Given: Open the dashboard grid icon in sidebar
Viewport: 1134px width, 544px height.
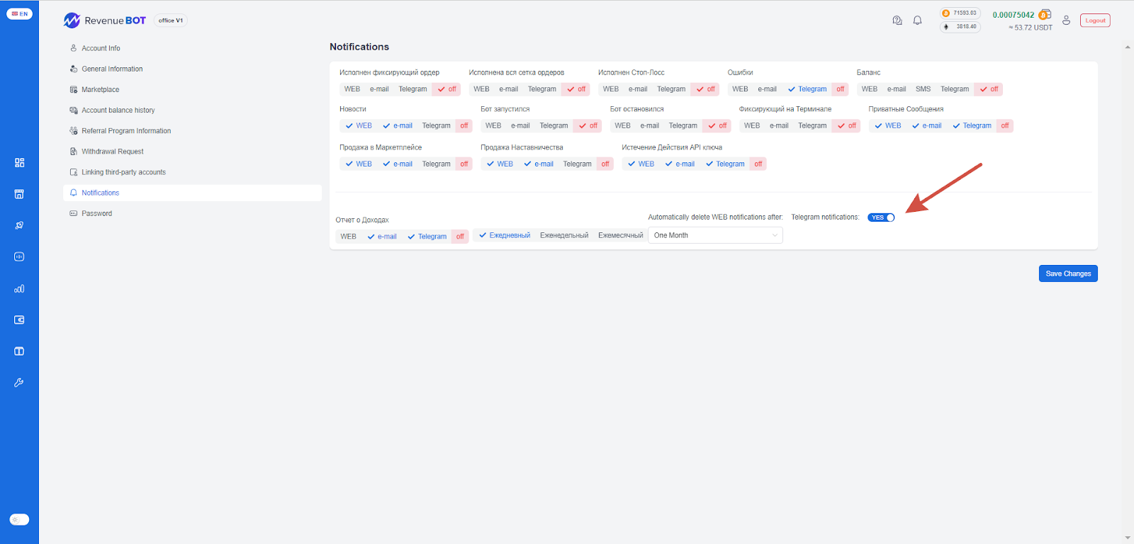Looking at the screenshot, I should point(19,163).
